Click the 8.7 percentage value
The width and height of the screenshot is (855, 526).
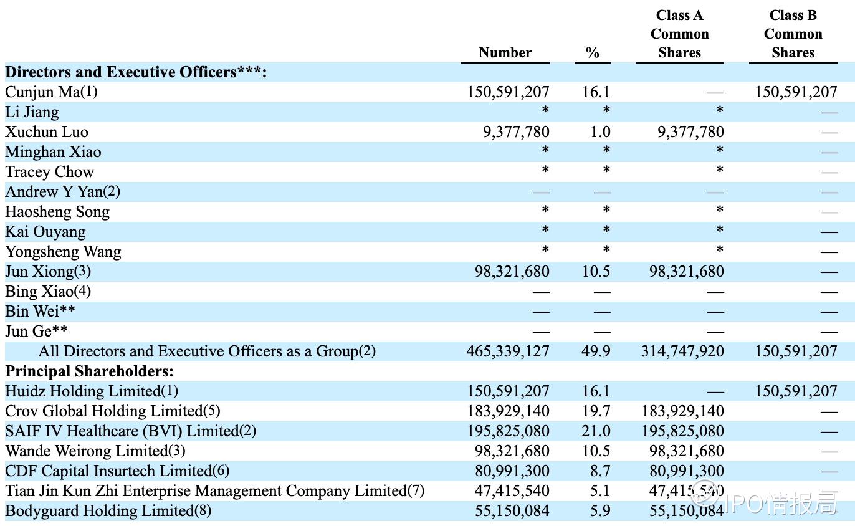point(600,471)
